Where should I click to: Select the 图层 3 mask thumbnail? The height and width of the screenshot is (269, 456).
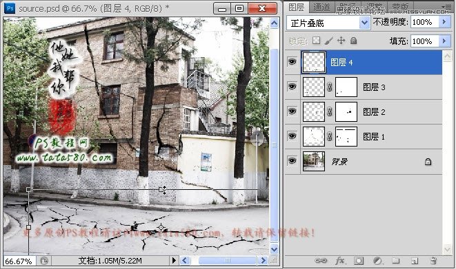pyautogui.click(x=346, y=87)
